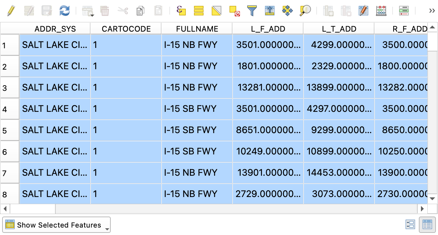Screen dimensions: 438x235
Task: Open the Show Selected Features filter dropdown
Action: [57, 225]
